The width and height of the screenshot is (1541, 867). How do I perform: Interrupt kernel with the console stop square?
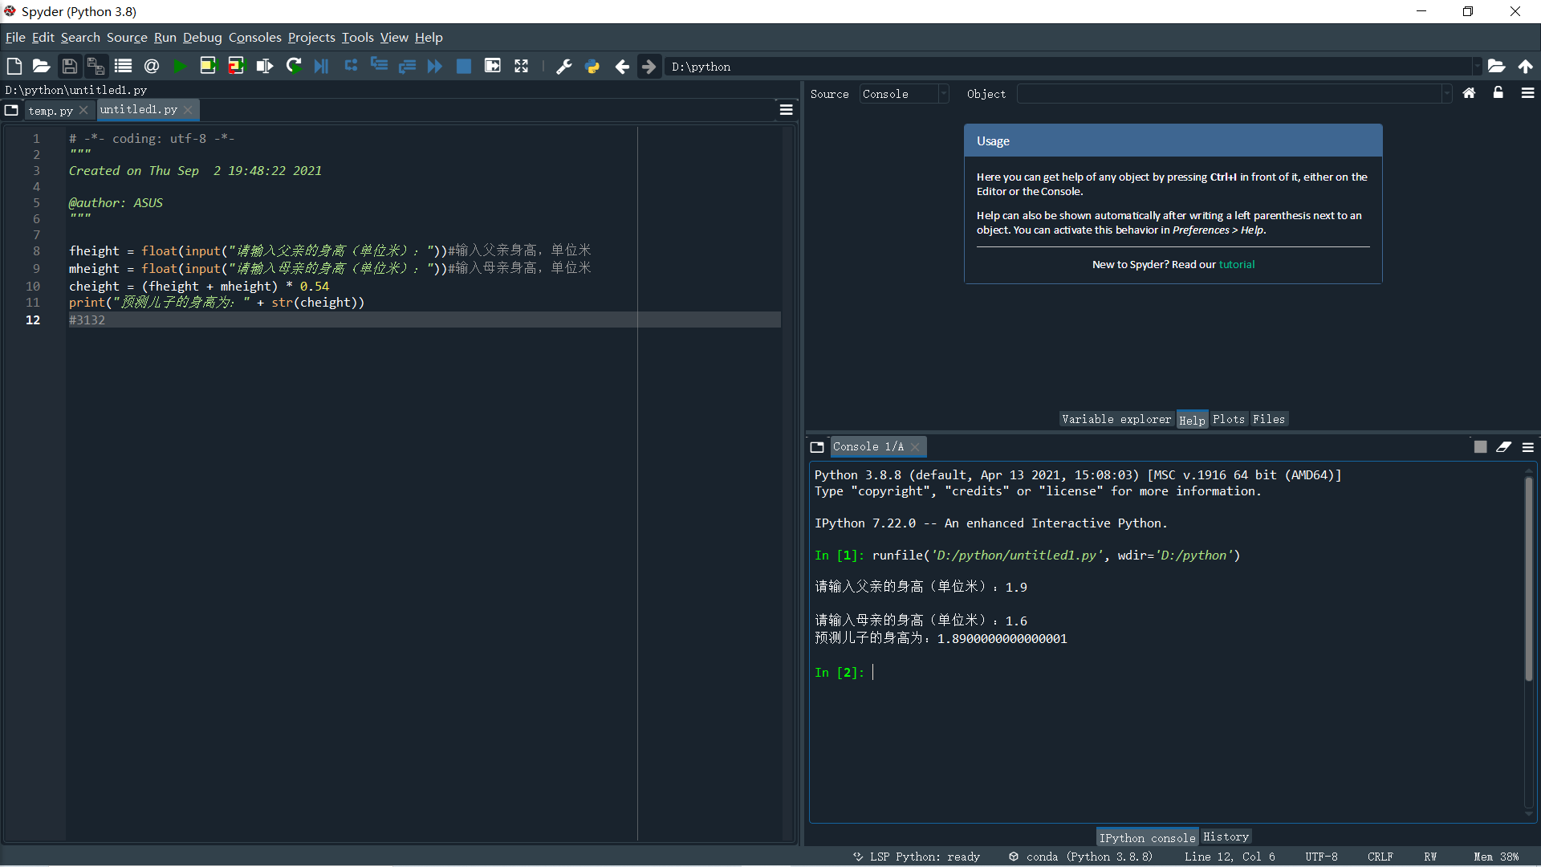coord(1480,447)
